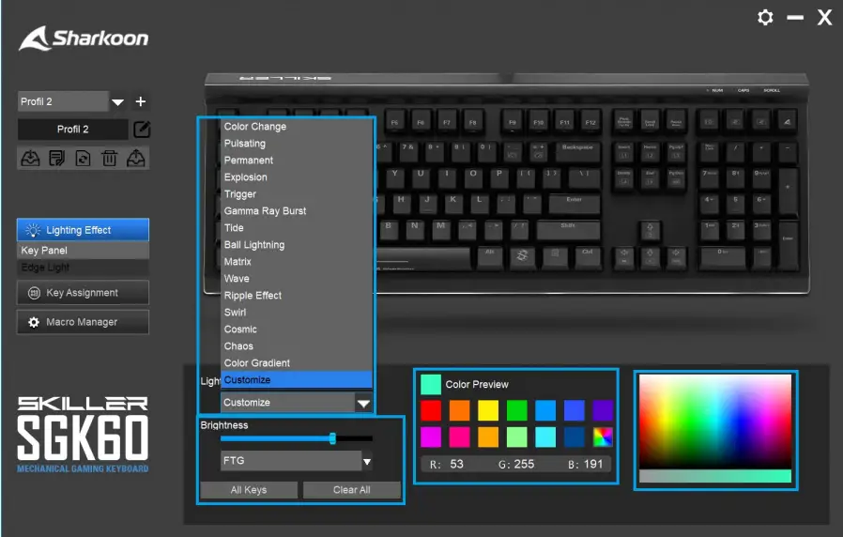Pick the green color swatch
The image size is (843, 537).
[x=516, y=410]
